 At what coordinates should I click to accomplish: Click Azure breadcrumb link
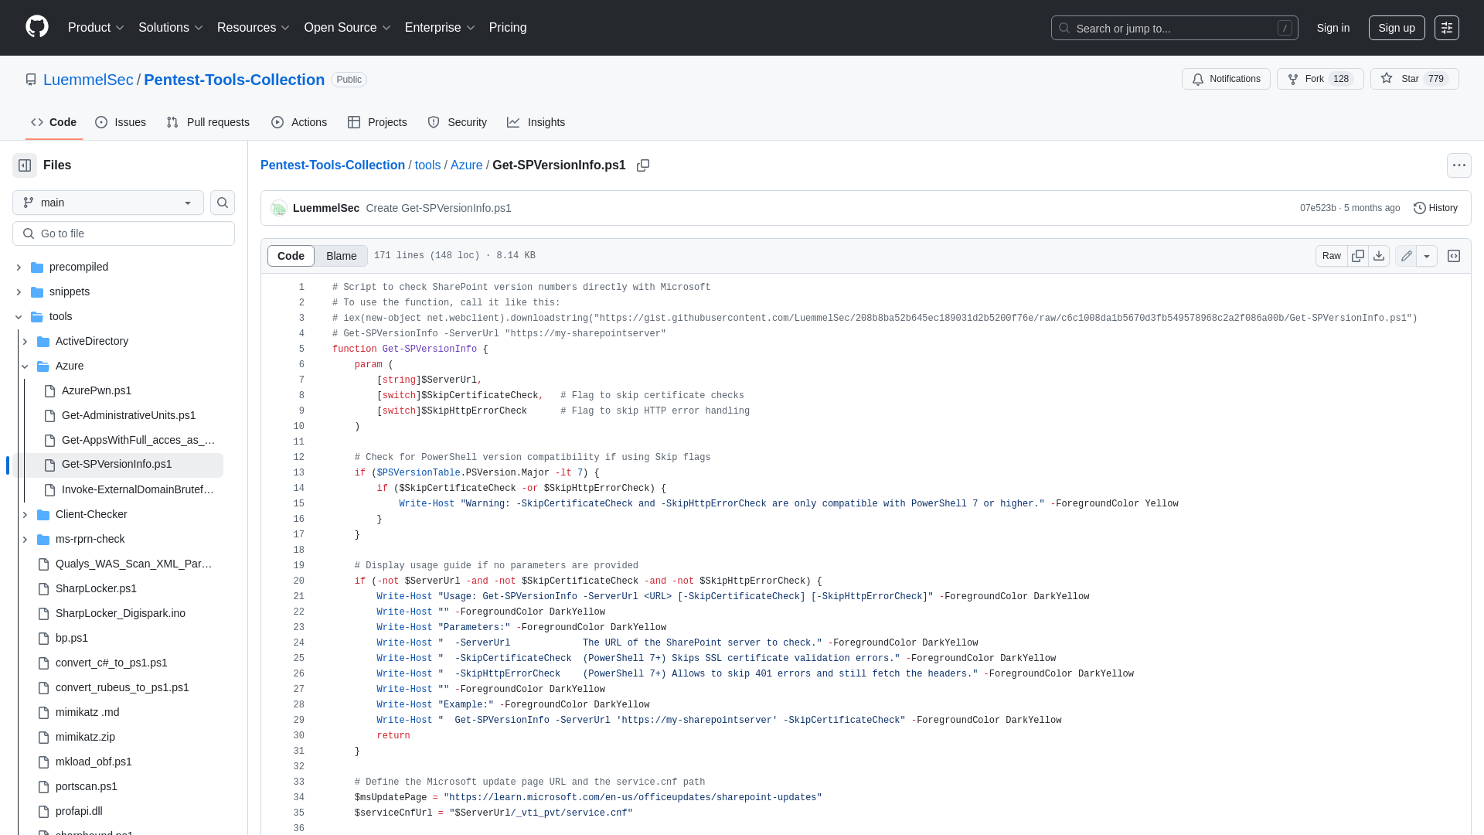click(x=466, y=165)
